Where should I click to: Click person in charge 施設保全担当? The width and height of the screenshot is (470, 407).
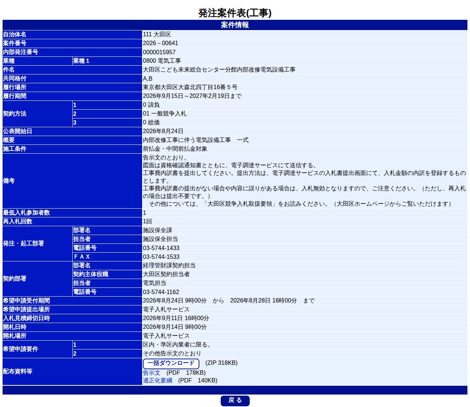160,239
